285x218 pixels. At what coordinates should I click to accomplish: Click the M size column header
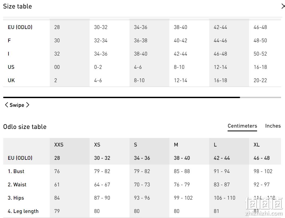pos(176,145)
